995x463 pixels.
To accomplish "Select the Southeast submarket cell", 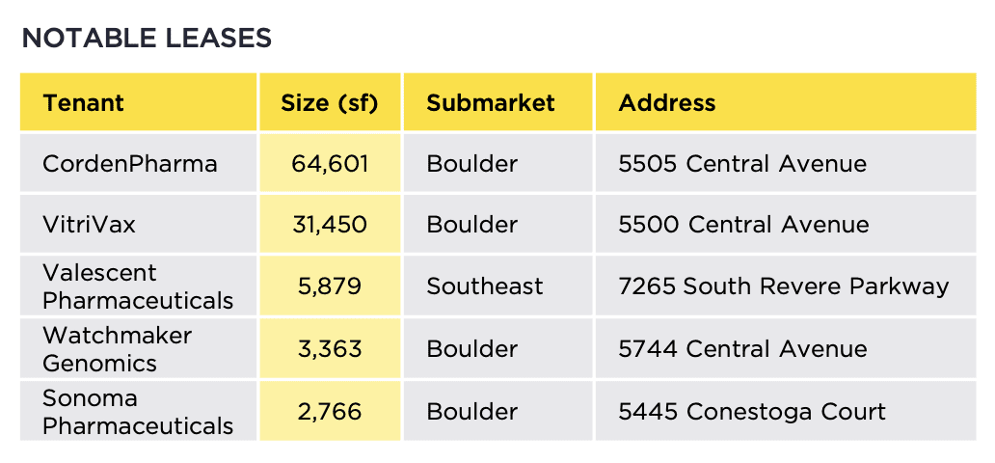I will point(485,286).
